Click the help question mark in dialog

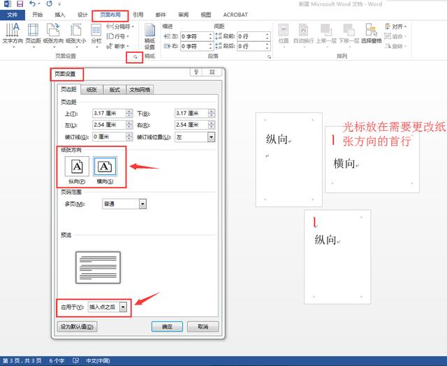[196, 72]
